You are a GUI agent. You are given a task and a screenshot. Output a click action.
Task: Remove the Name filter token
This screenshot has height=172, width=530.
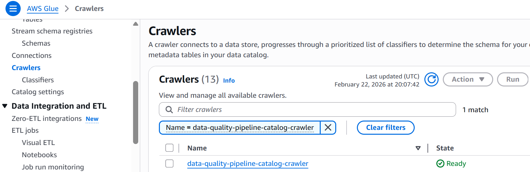(x=328, y=128)
